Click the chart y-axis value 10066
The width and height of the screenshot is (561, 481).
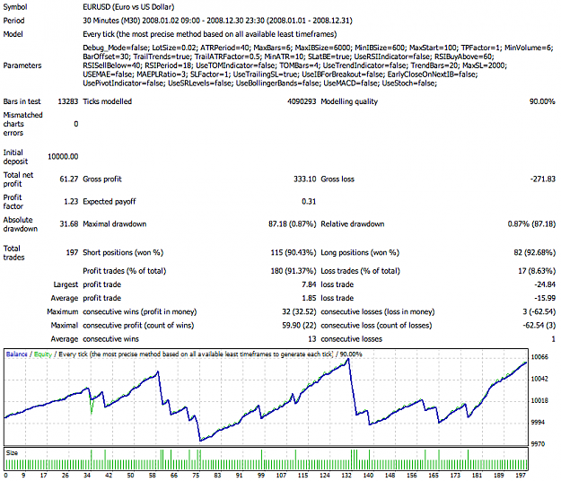pyautogui.click(x=539, y=357)
